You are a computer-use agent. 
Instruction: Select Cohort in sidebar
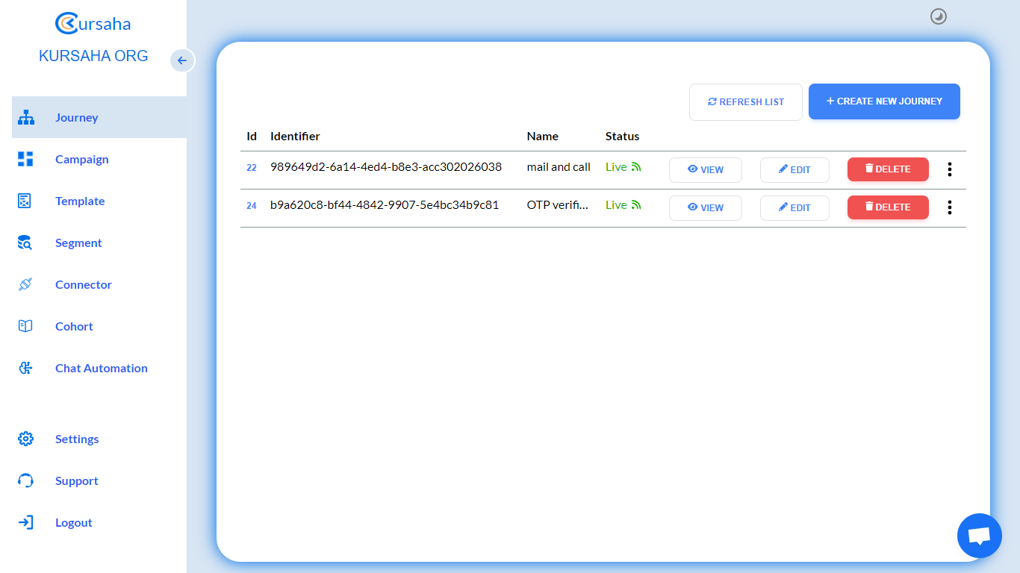tap(99, 326)
